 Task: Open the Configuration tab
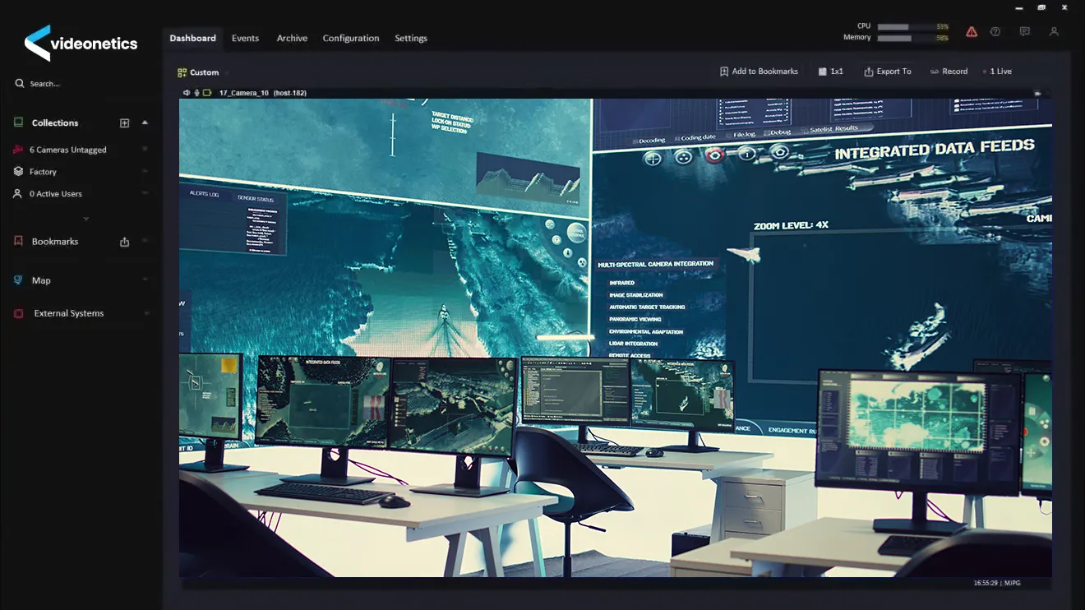[x=351, y=39]
